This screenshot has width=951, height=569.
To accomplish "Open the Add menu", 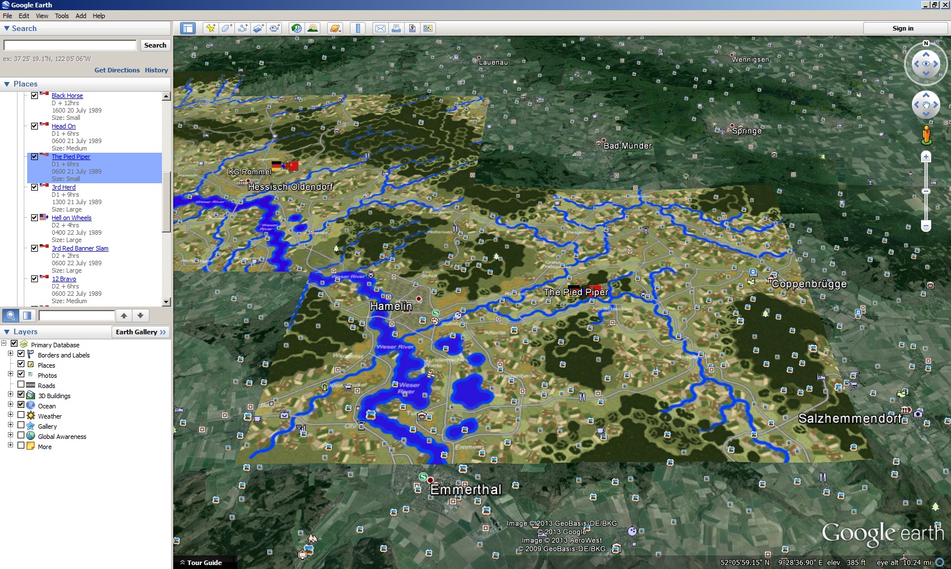I will (81, 16).
